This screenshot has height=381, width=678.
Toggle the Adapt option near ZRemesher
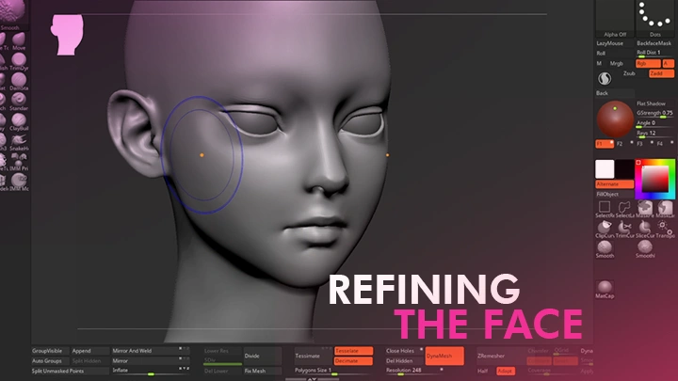tap(505, 371)
